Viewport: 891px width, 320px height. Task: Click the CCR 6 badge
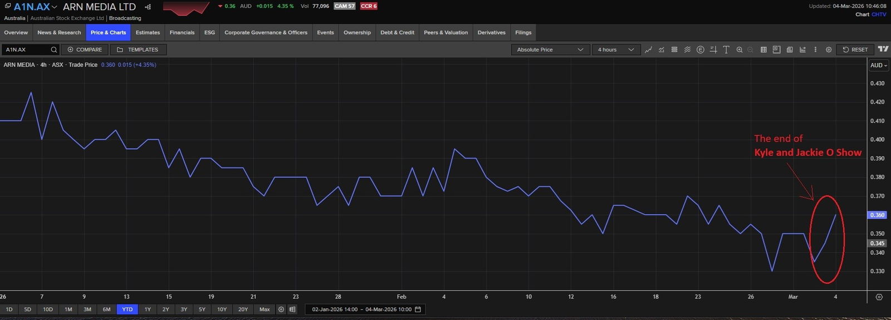pyautogui.click(x=369, y=6)
